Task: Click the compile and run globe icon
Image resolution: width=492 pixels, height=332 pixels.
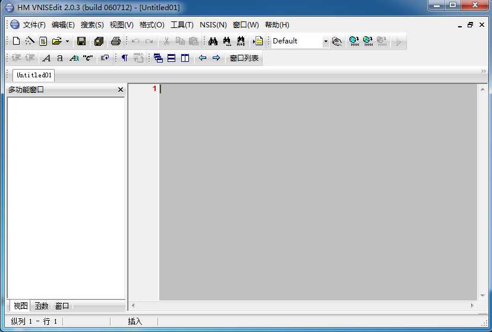Action: pyautogui.click(x=368, y=41)
